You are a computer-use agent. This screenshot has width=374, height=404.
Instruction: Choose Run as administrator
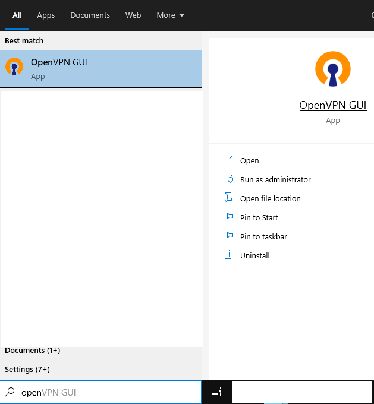tap(275, 179)
